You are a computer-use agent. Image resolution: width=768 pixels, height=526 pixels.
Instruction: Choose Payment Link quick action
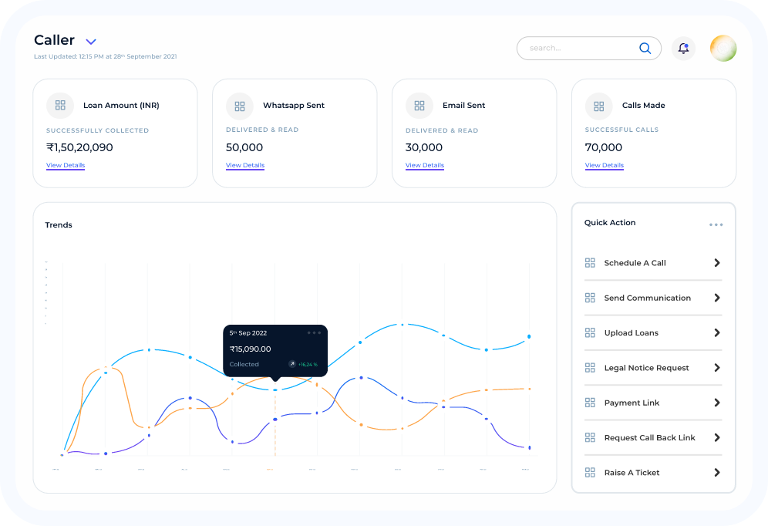[x=632, y=403]
